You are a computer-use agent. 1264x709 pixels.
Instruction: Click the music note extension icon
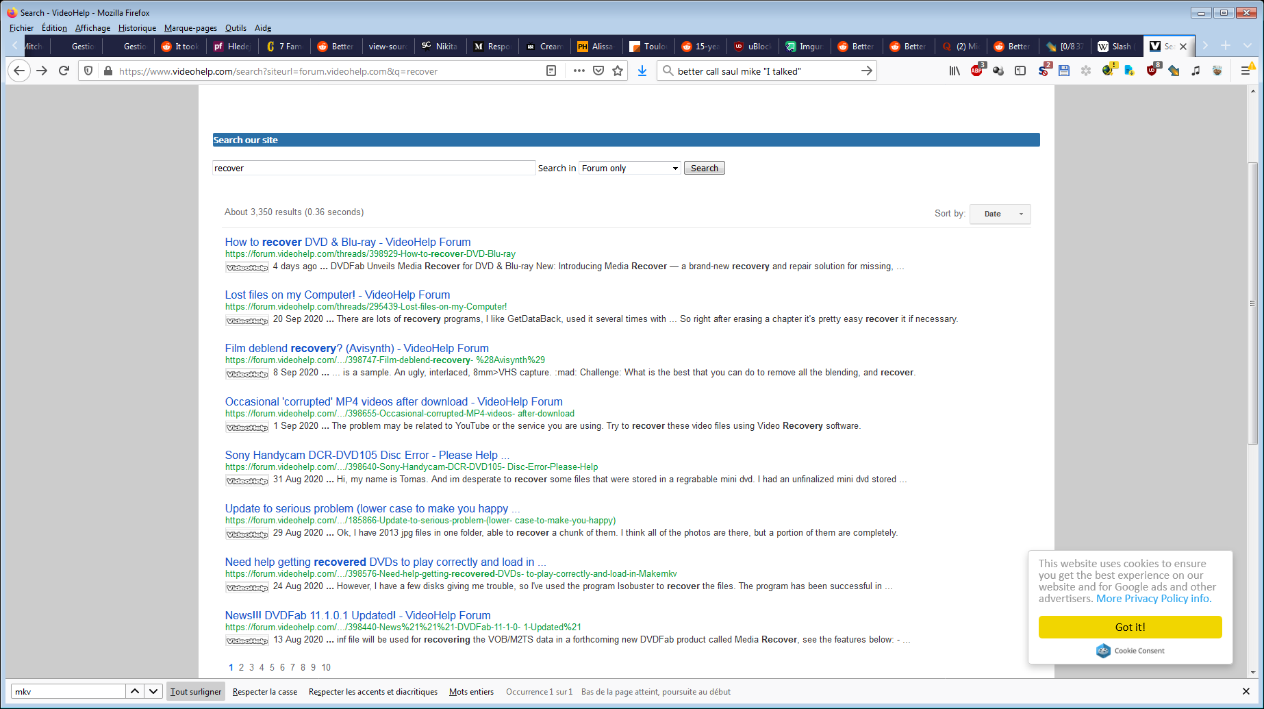click(x=1196, y=71)
